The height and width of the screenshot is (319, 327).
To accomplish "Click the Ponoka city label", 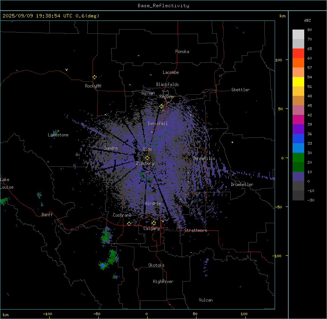I will pyautogui.click(x=182, y=52).
